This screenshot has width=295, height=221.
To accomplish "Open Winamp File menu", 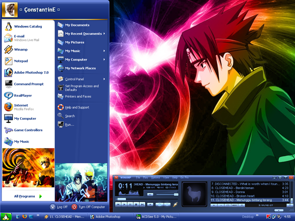I will coord(138,178).
